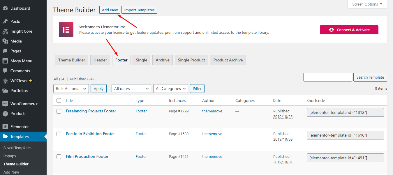
Task: Click the Apply button
Action: point(99,89)
